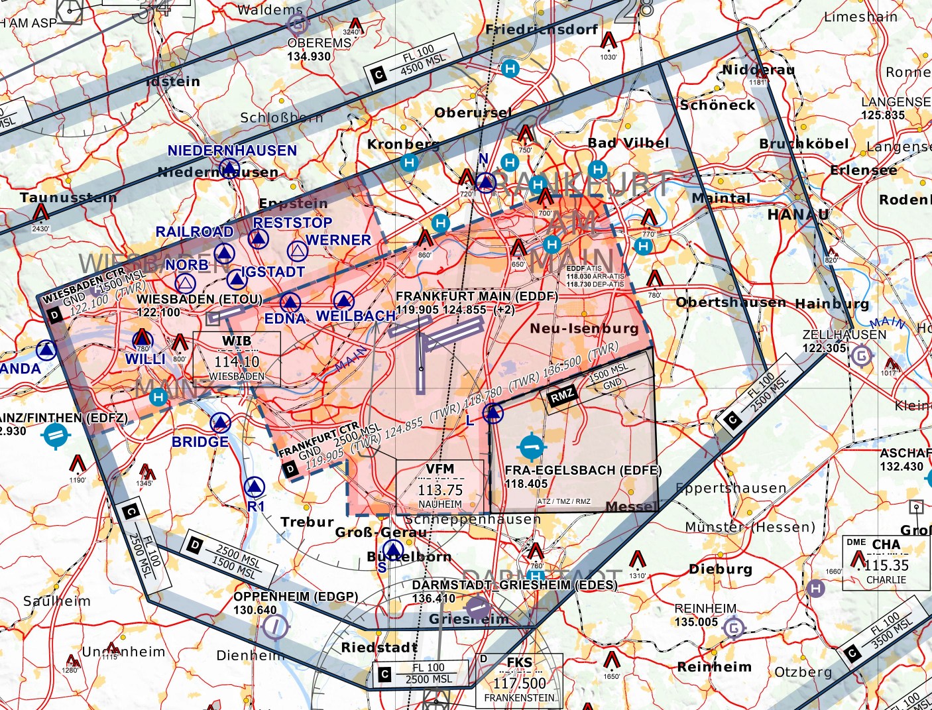Click the RMZ airspace label
The image size is (932, 710).
coord(562,396)
